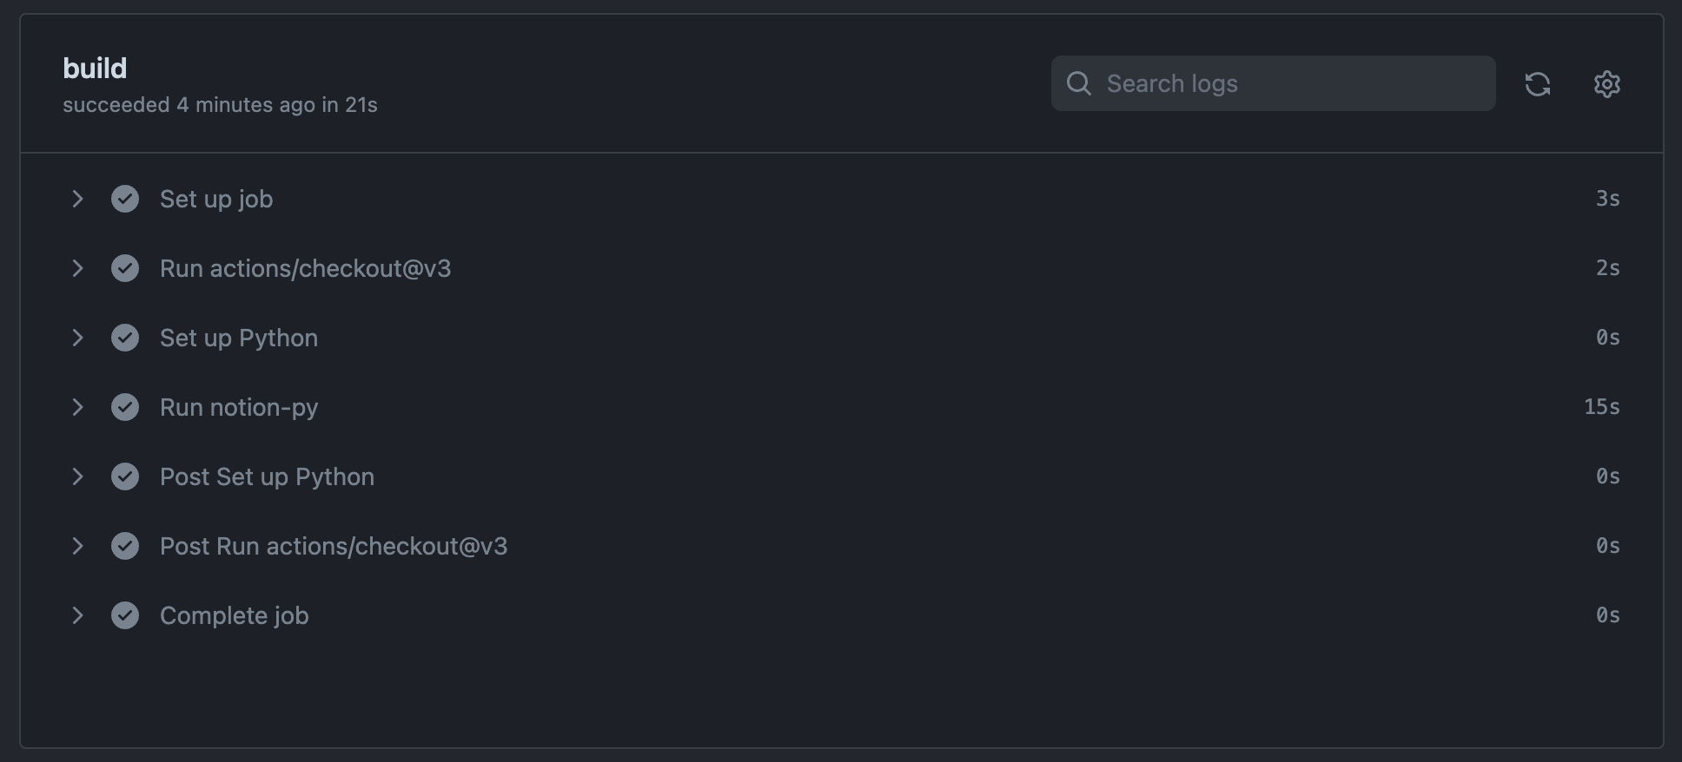
Task: Select the build job title
Action: 95,68
